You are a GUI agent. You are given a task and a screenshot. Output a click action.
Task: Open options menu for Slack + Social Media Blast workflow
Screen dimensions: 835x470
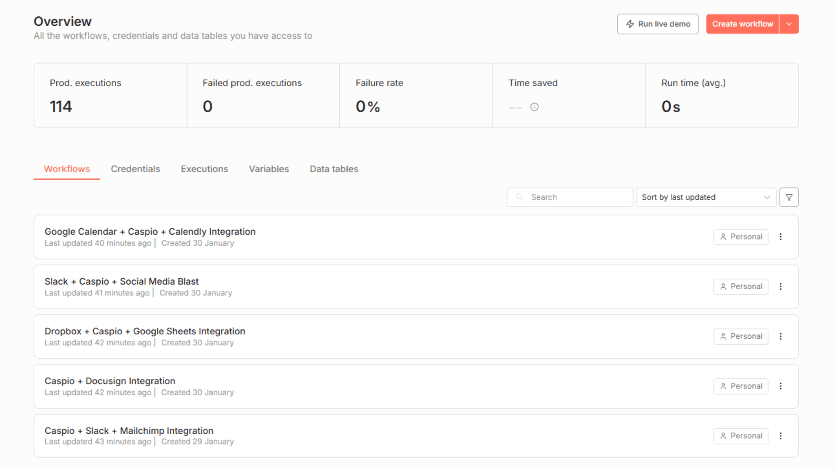tap(781, 286)
